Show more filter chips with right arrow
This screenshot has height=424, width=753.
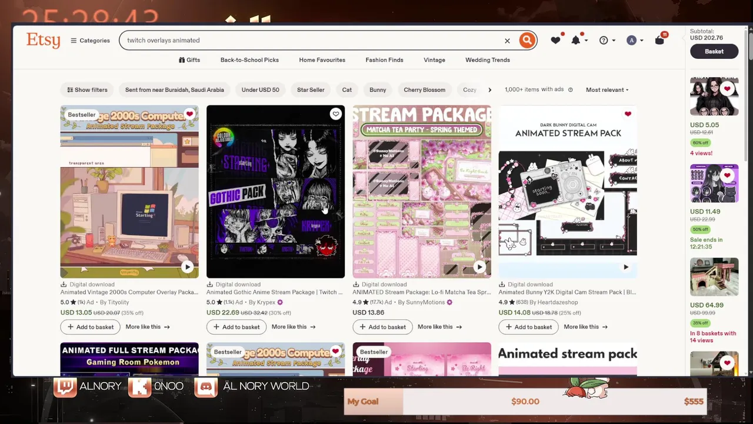(x=489, y=90)
